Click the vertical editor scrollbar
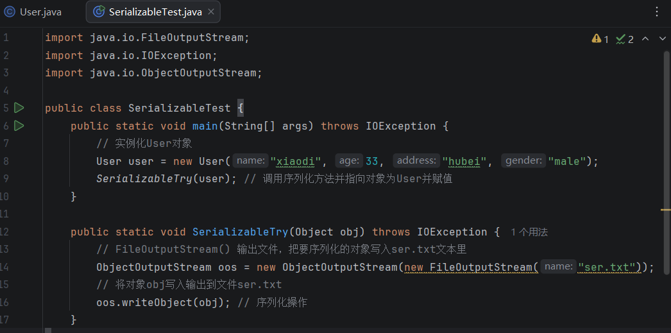This screenshot has height=333, width=671. [667, 162]
